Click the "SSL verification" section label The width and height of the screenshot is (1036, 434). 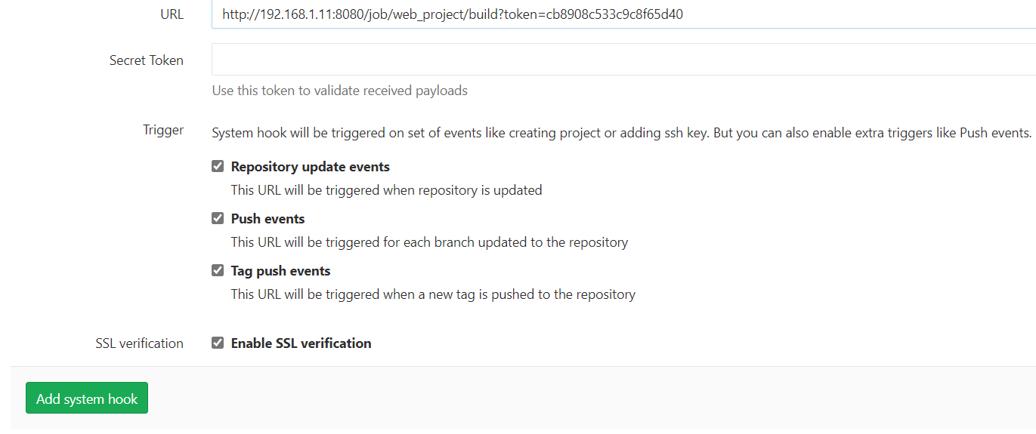click(x=140, y=343)
